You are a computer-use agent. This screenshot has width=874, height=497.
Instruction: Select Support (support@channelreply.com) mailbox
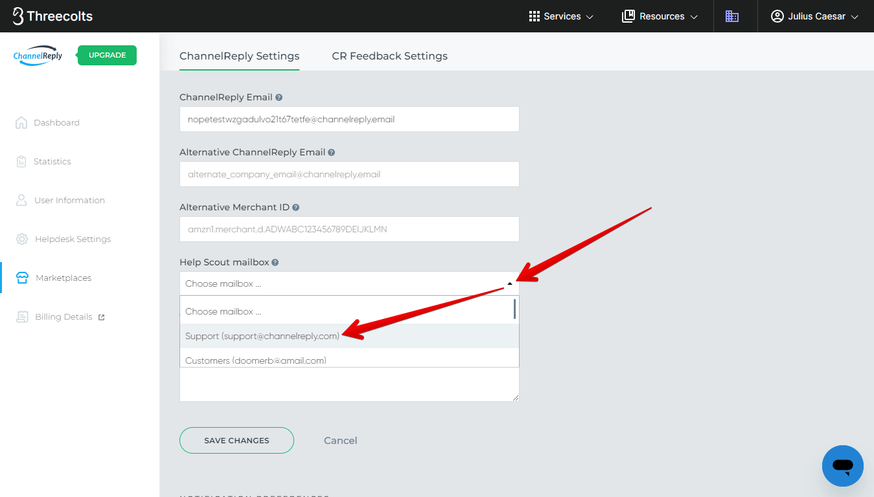coord(349,336)
